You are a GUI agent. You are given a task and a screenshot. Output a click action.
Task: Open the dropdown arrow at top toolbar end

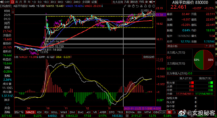pos(154,2)
